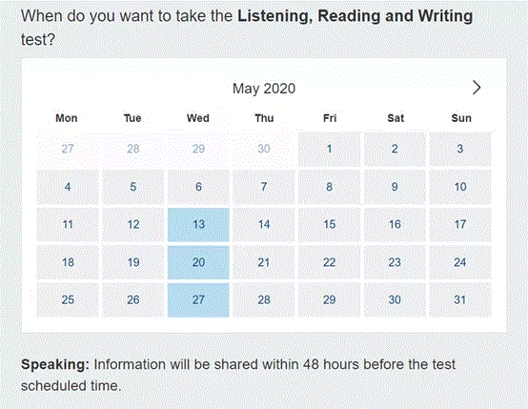This screenshot has height=409, width=528.
Task: Select Wednesday May 20 highlighted date
Action: click(198, 262)
